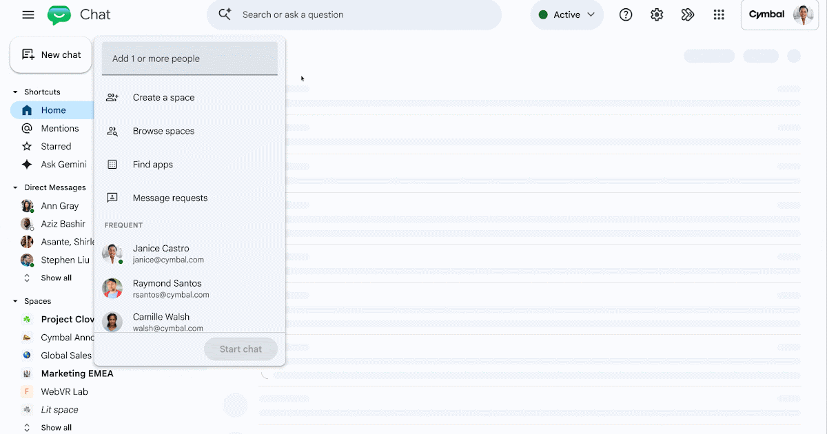Click the Ask Gemini sparkle icon
Screen dimensions: 827x434
[x=27, y=164]
